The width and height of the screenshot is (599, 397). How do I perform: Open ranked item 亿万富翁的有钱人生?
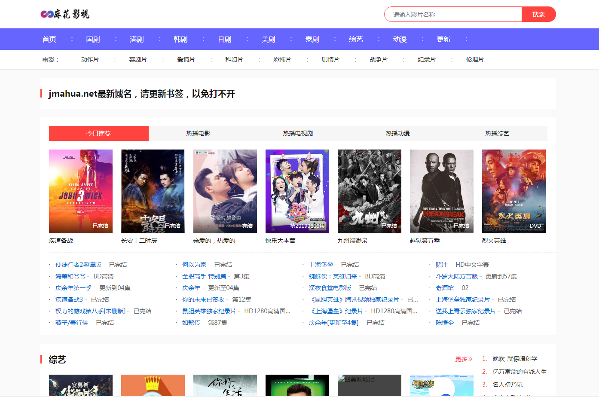pos(520,372)
